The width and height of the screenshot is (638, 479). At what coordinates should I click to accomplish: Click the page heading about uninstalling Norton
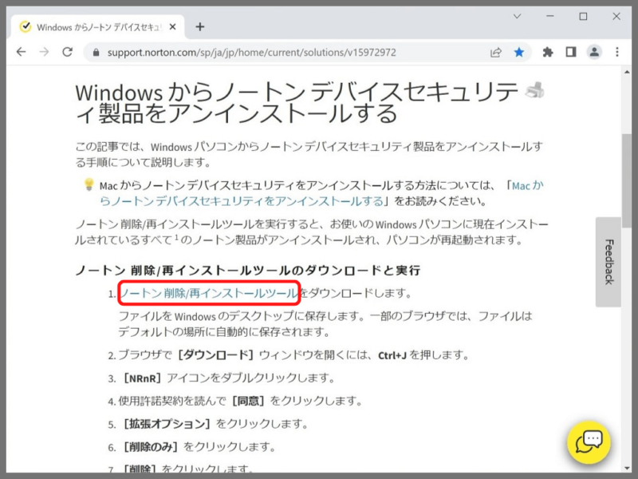click(x=297, y=103)
